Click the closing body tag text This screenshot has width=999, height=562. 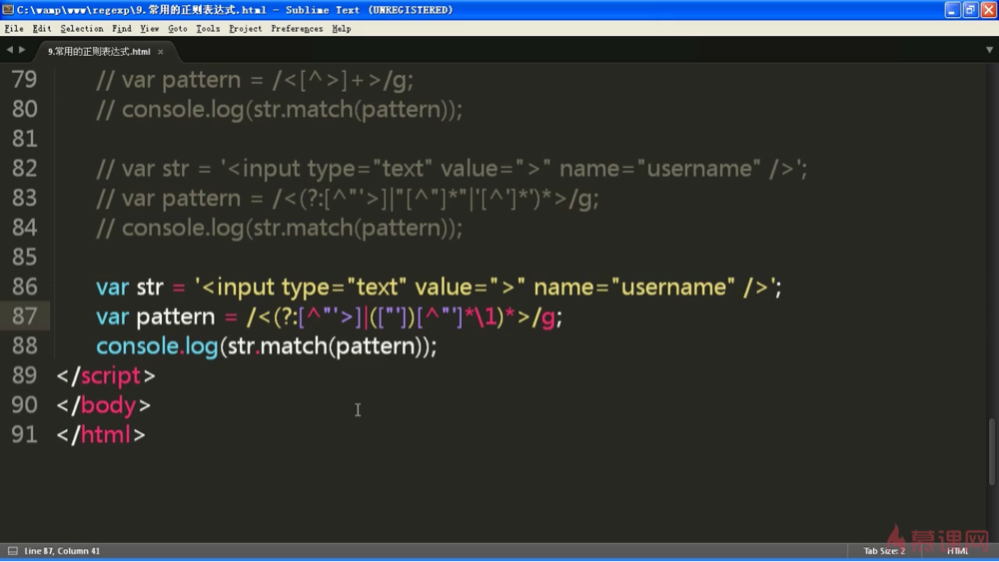pyautogui.click(x=103, y=405)
